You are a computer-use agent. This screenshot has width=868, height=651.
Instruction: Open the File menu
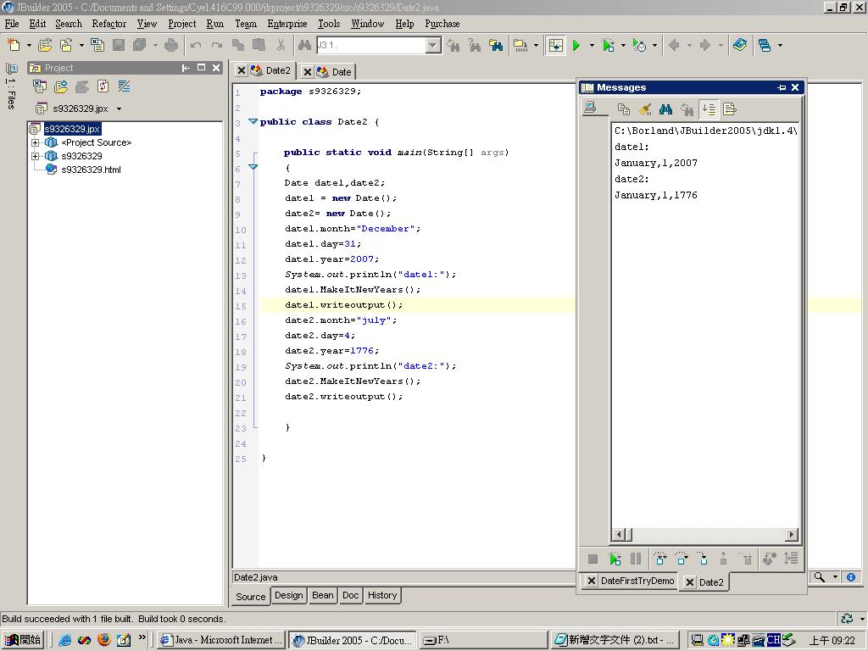coord(12,24)
